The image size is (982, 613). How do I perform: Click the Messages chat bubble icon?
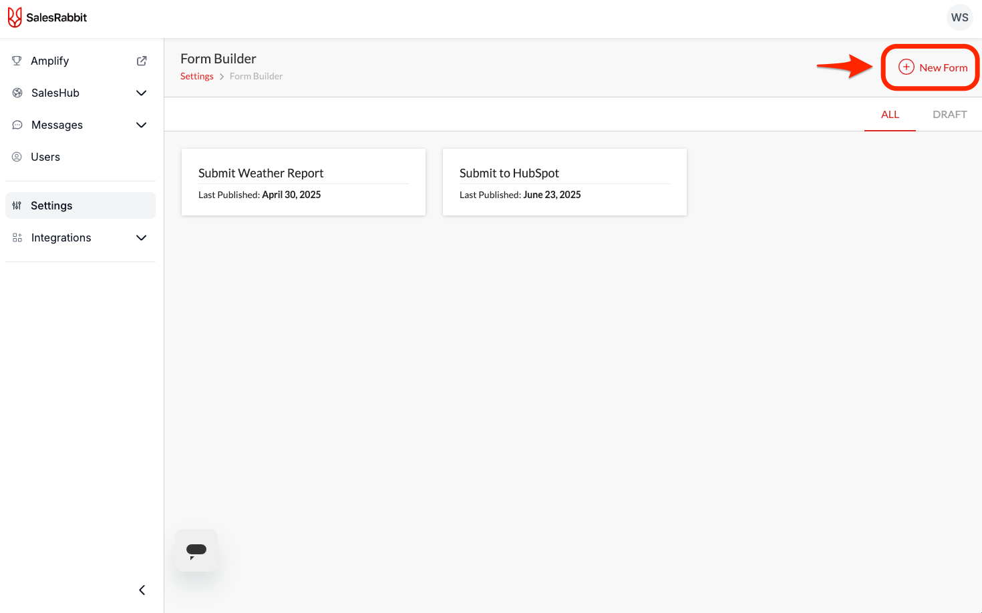coord(17,125)
